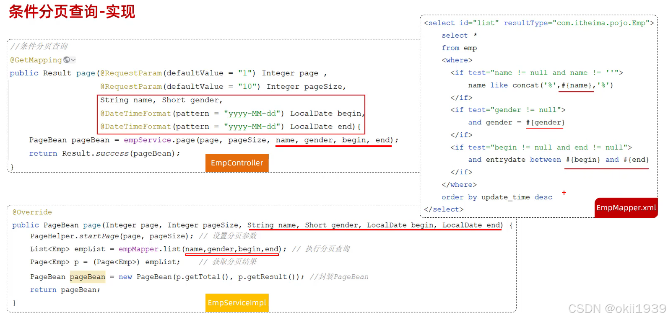668x320 pixels.
Task: Click the 'select *' line in the mapper
Action: pyautogui.click(x=460, y=36)
